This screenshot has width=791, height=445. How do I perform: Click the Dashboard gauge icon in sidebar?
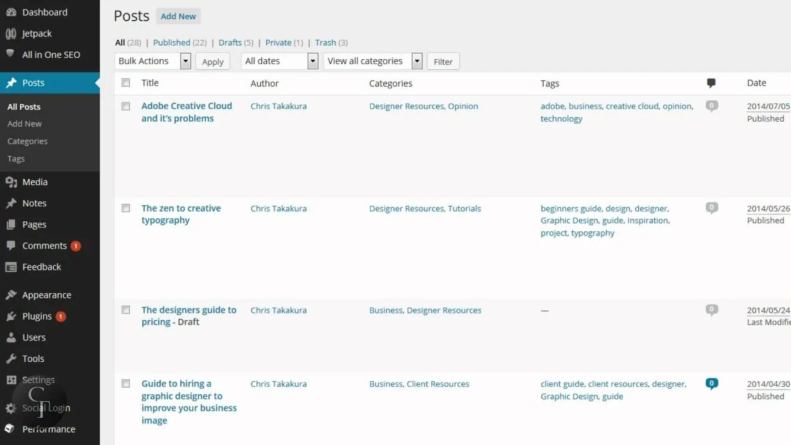(x=11, y=12)
